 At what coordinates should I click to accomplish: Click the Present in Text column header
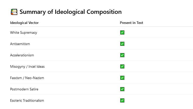(x=132, y=23)
